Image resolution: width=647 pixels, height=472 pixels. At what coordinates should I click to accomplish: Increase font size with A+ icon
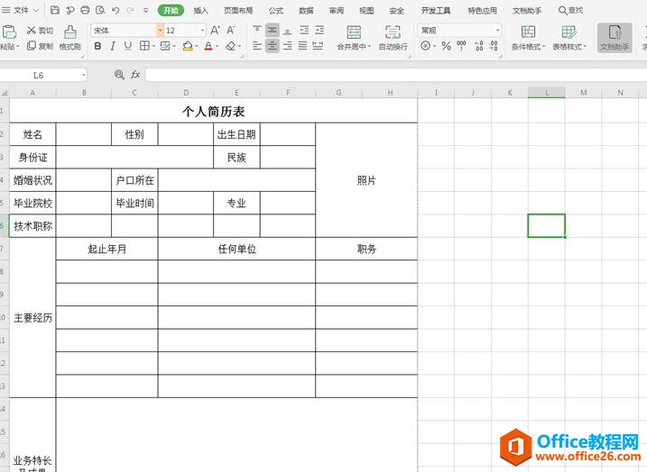(x=215, y=30)
